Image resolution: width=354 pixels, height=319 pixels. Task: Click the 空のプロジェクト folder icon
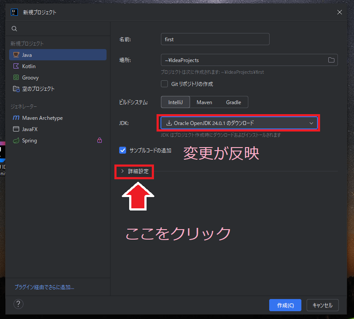tap(16, 89)
